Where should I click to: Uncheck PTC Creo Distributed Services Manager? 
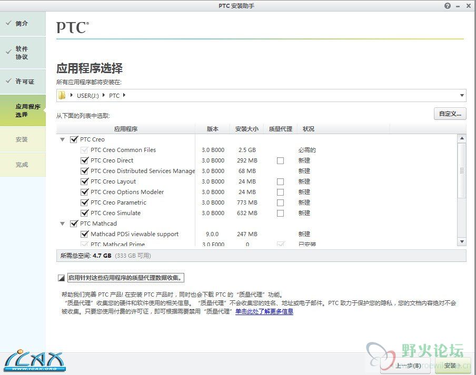click(x=84, y=171)
